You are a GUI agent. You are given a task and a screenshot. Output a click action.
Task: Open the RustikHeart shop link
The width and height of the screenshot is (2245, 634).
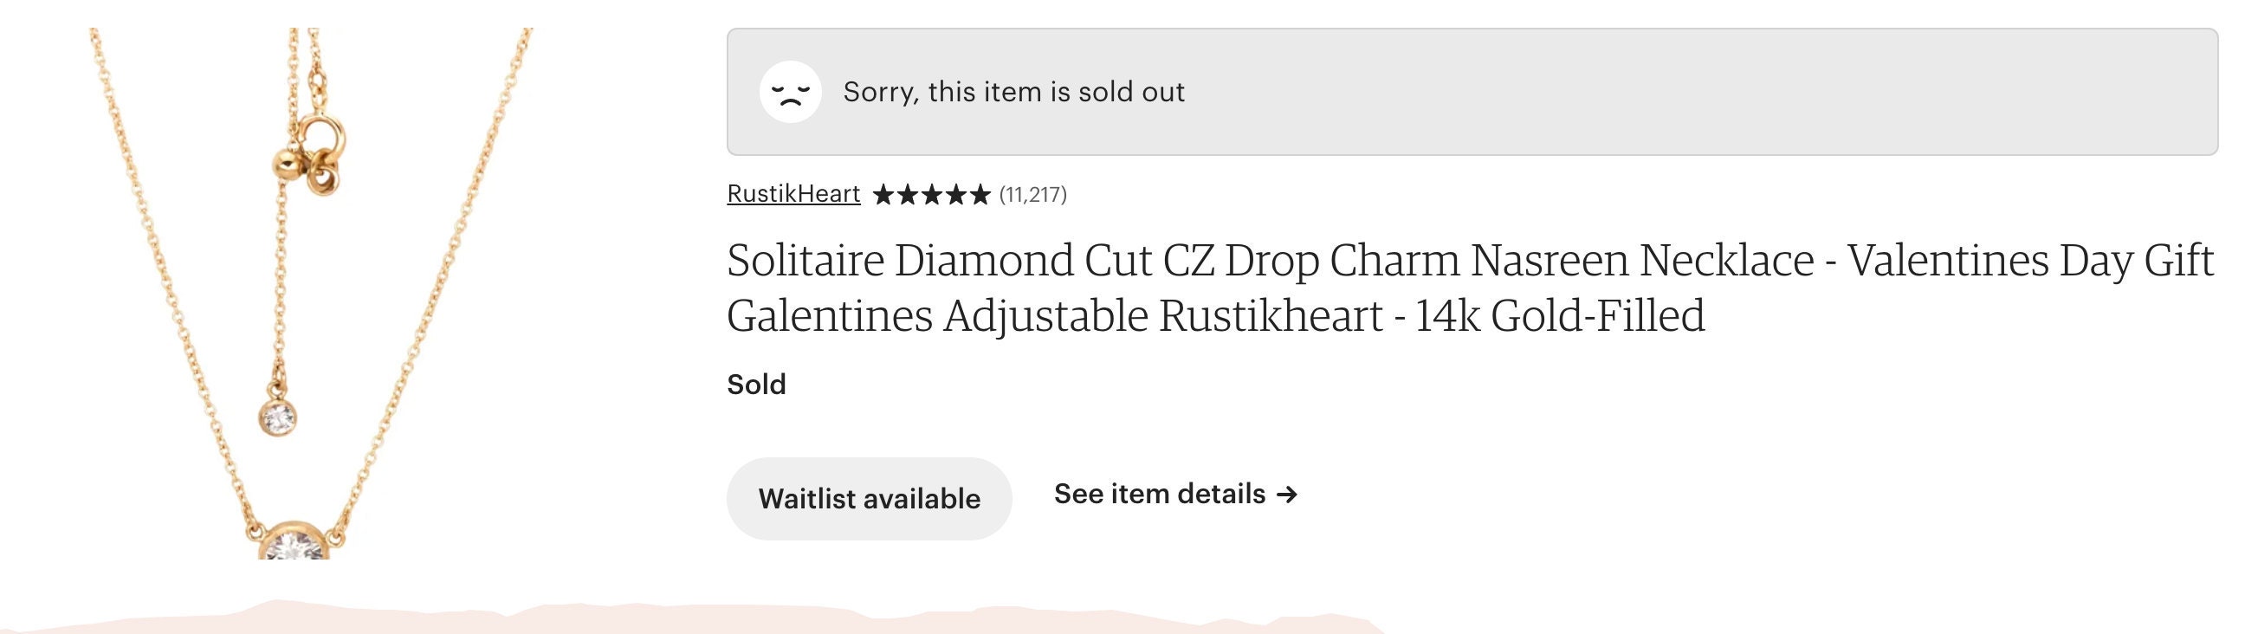pos(793,194)
